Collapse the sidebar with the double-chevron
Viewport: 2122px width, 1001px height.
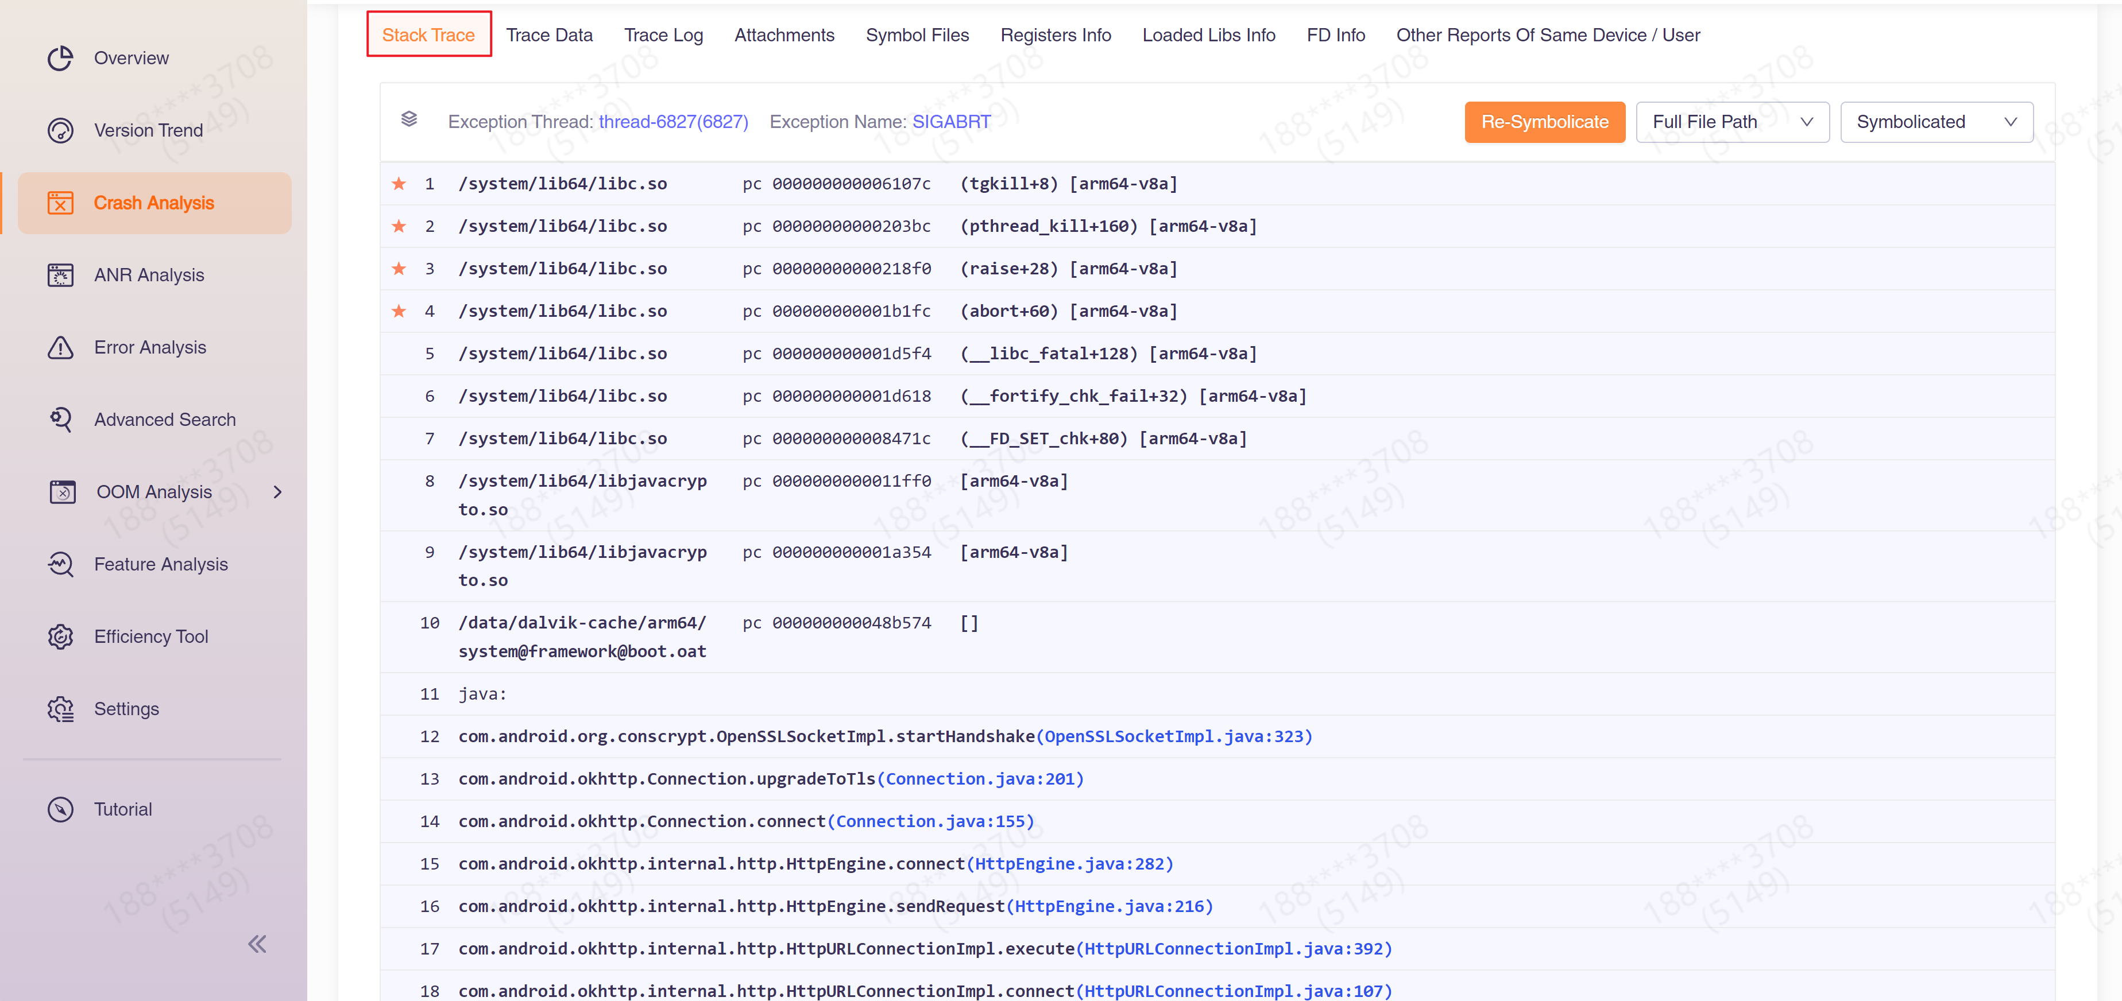[257, 944]
